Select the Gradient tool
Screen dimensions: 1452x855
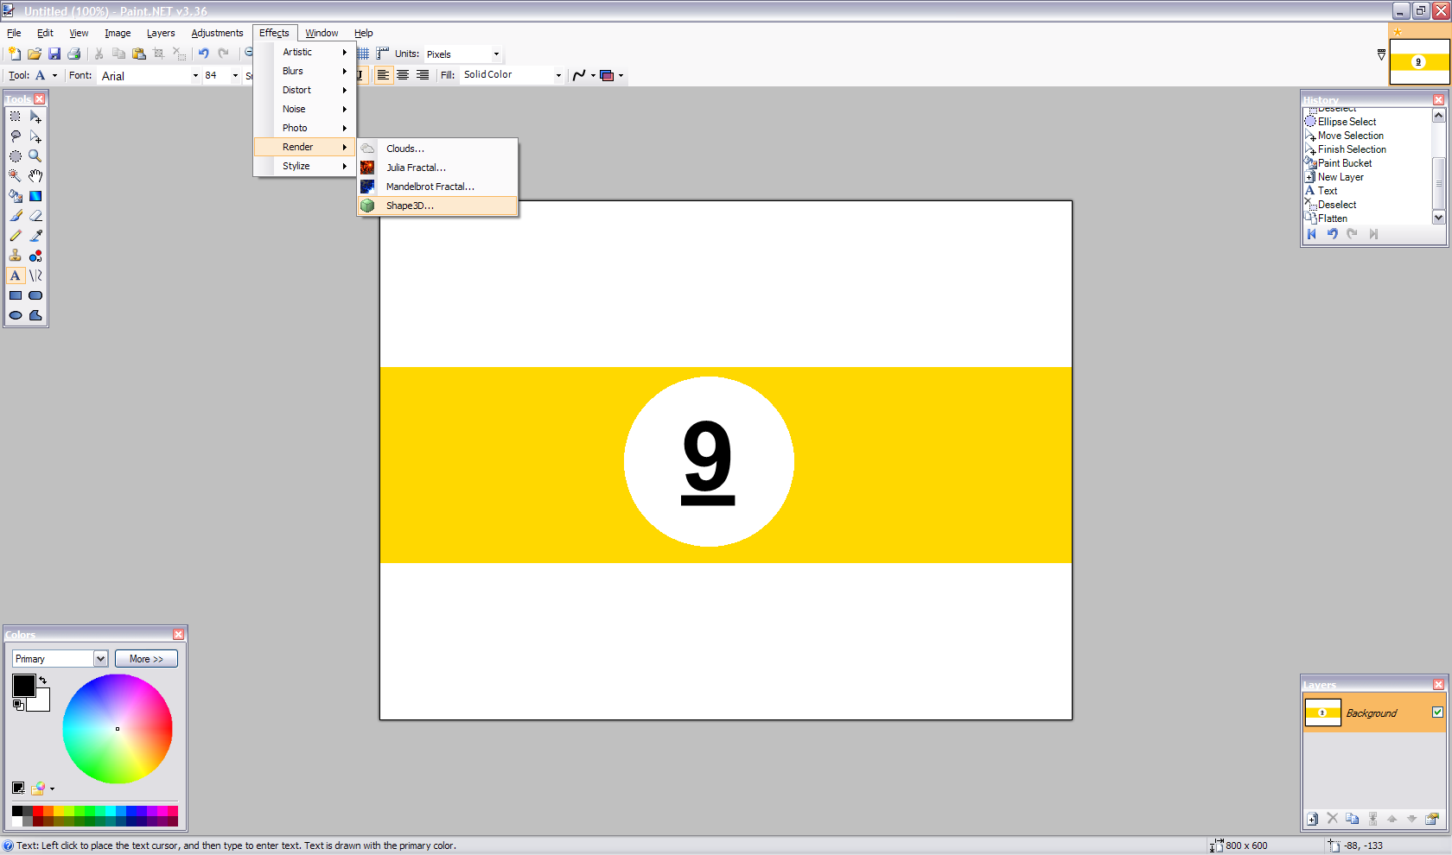(35, 196)
